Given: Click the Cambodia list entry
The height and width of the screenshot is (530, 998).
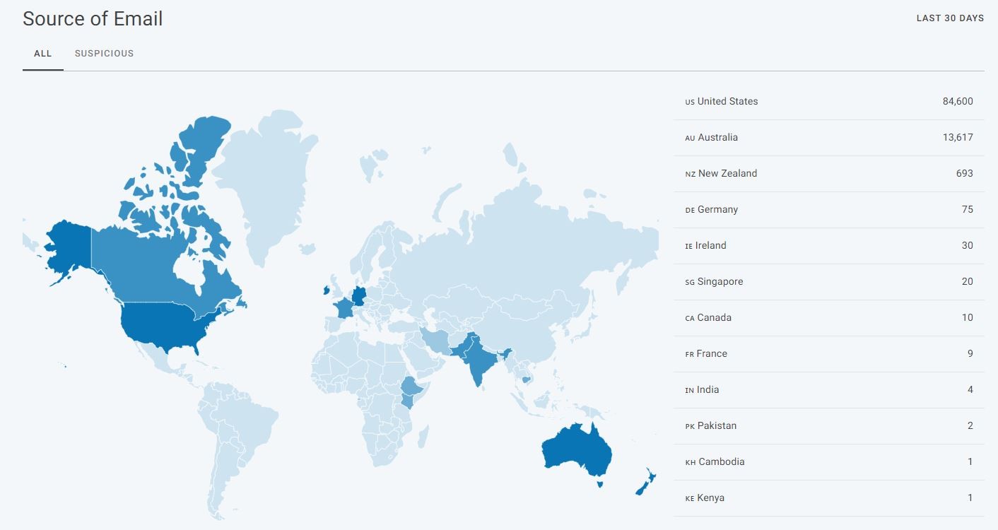Looking at the screenshot, I should click(828, 462).
